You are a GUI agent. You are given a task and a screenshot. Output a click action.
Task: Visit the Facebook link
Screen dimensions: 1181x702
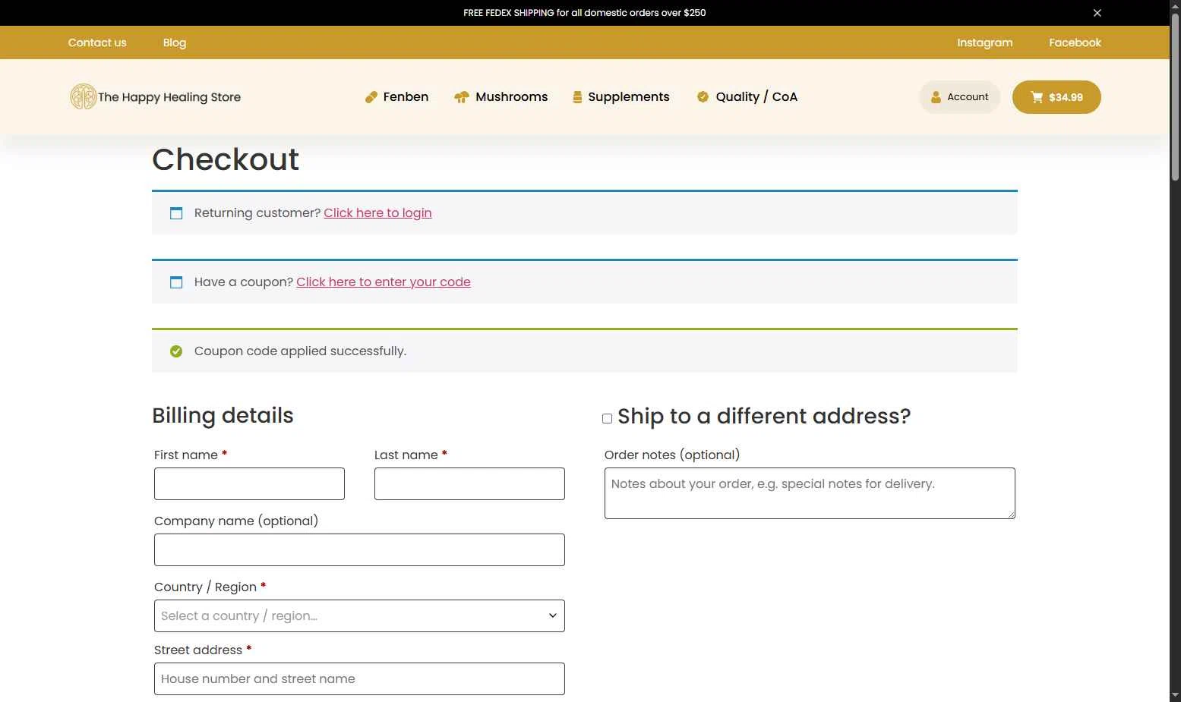tap(1075, 42)
